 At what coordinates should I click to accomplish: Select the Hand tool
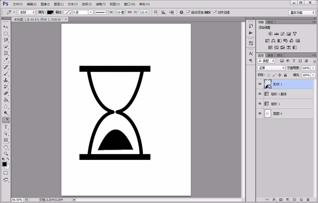pyautogui.click(x=6, y=147)
